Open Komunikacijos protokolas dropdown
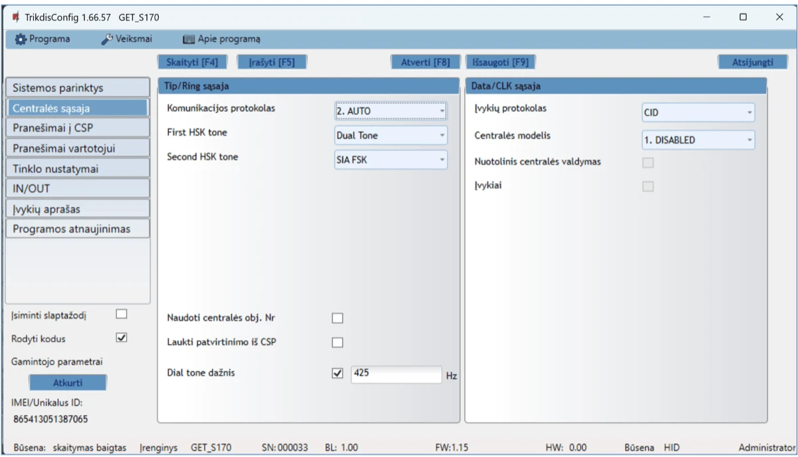 [390, 111]
